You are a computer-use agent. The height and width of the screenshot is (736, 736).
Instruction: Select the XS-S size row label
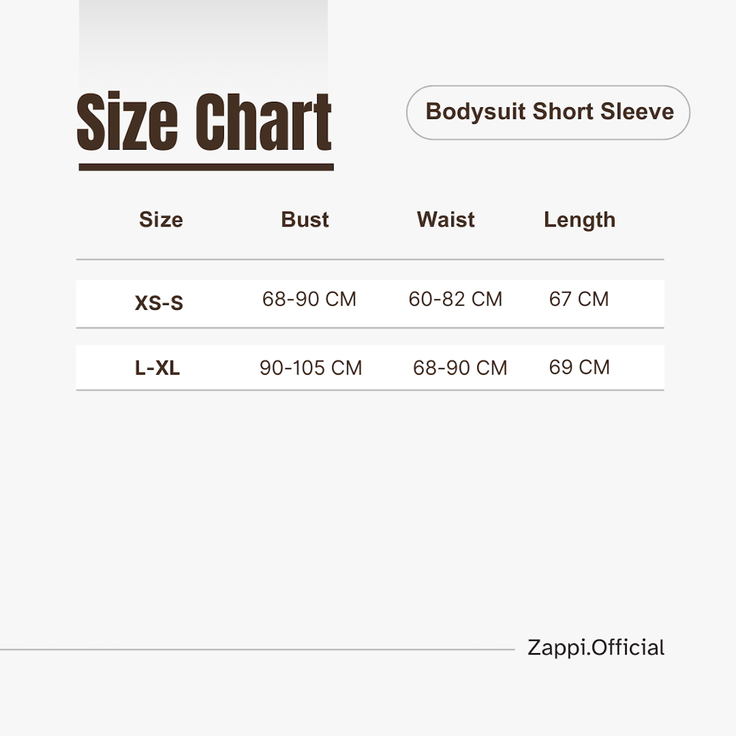159,303
